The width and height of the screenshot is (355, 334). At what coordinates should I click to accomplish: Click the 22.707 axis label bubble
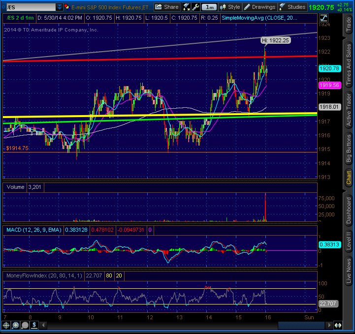[328, 304]
